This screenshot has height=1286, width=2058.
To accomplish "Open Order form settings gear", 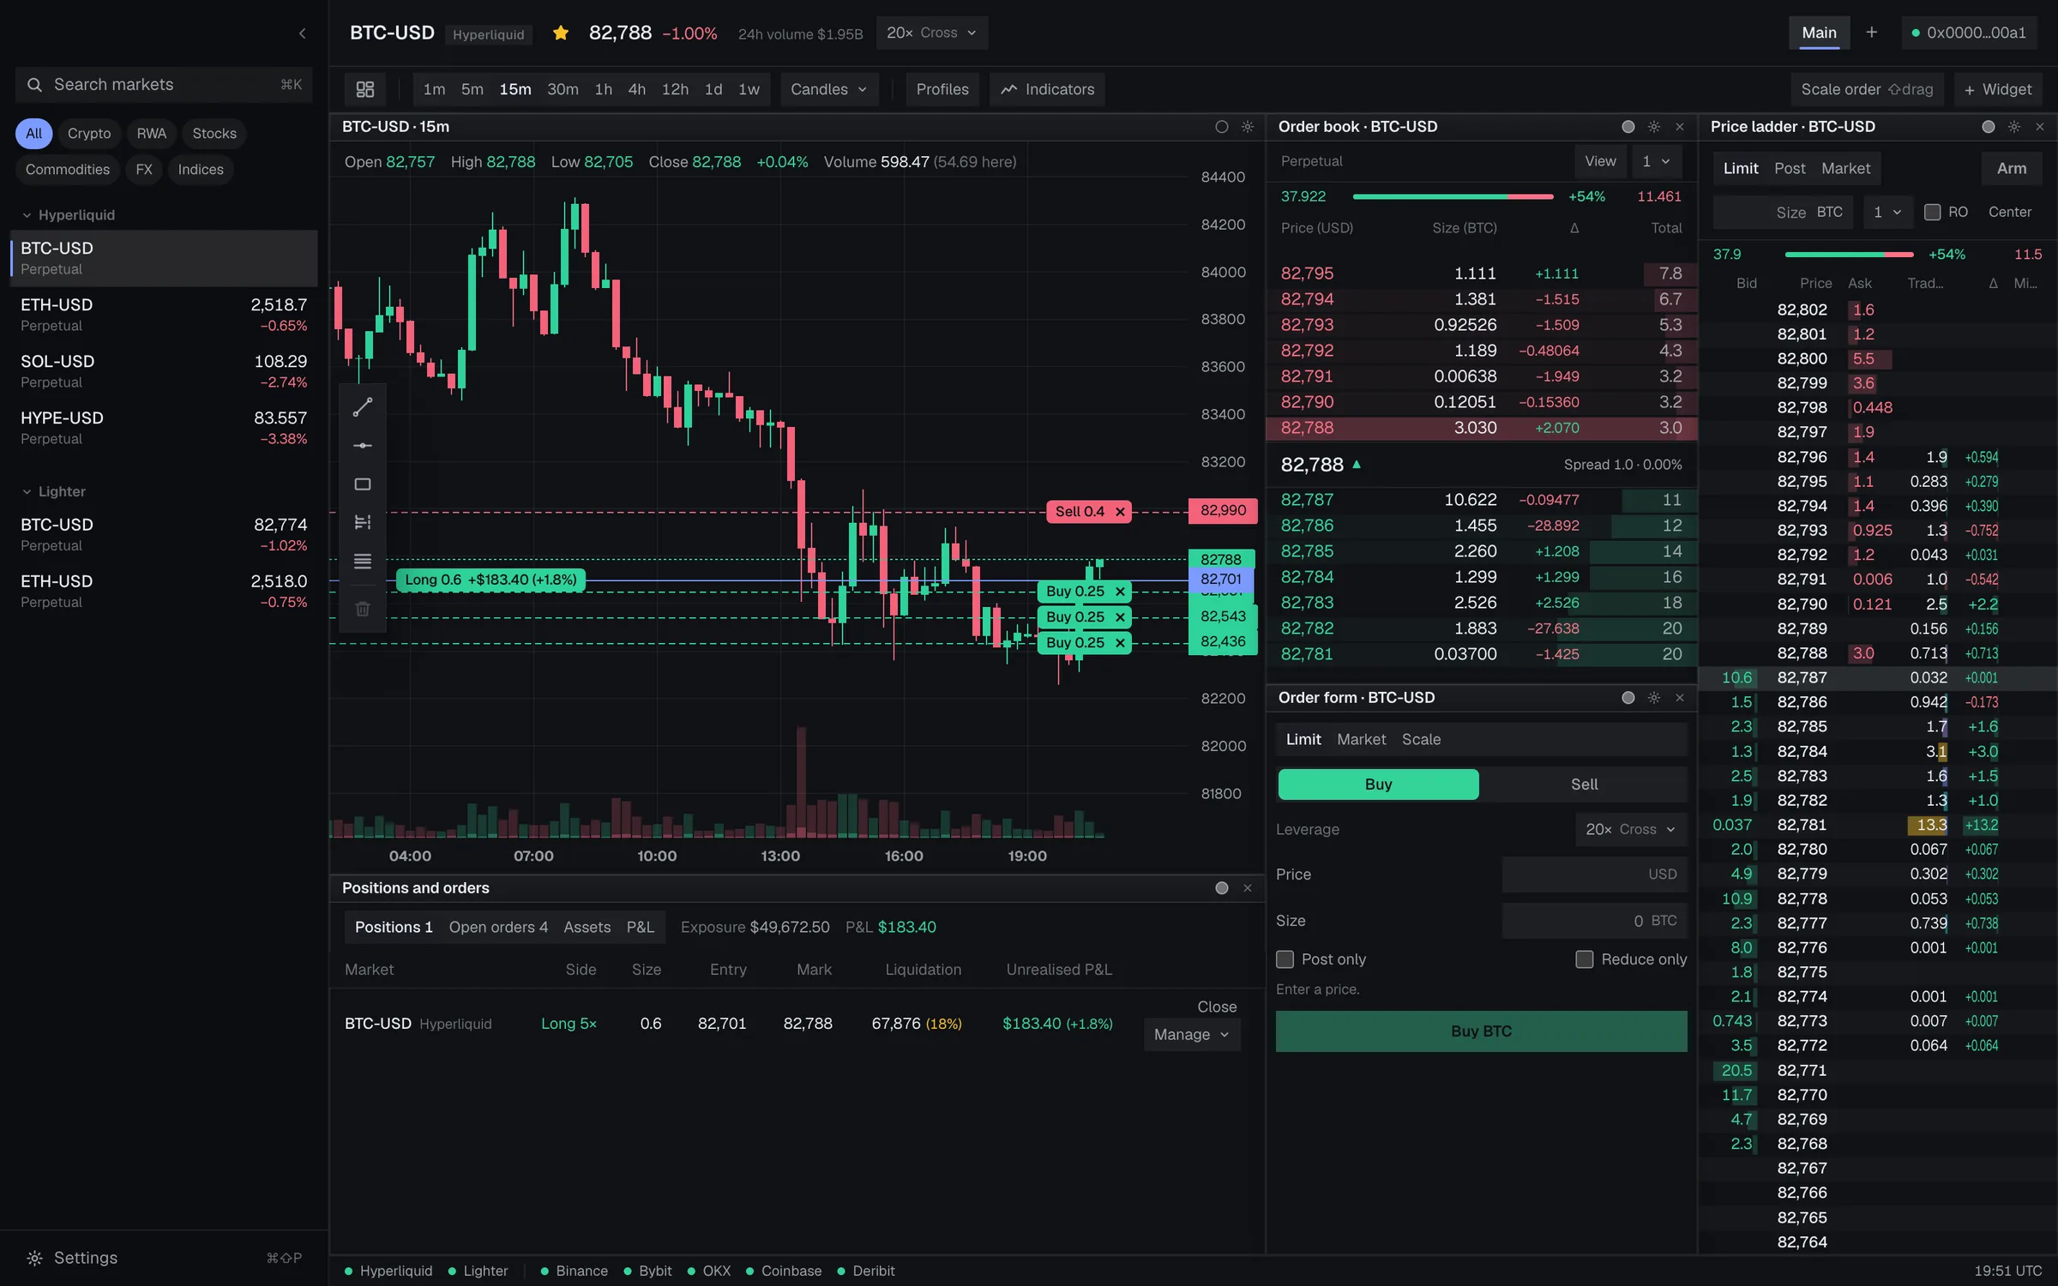I will coord(1654,698).
